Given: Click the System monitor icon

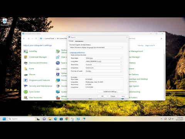Looking at the screenshot, I should pos(58,92).
